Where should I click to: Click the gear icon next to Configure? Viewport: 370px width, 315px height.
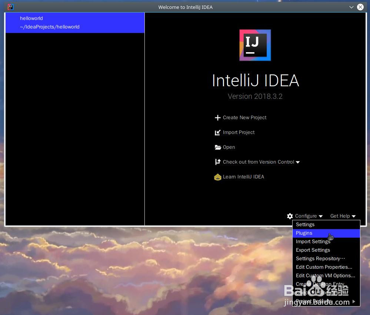point(290,216)
